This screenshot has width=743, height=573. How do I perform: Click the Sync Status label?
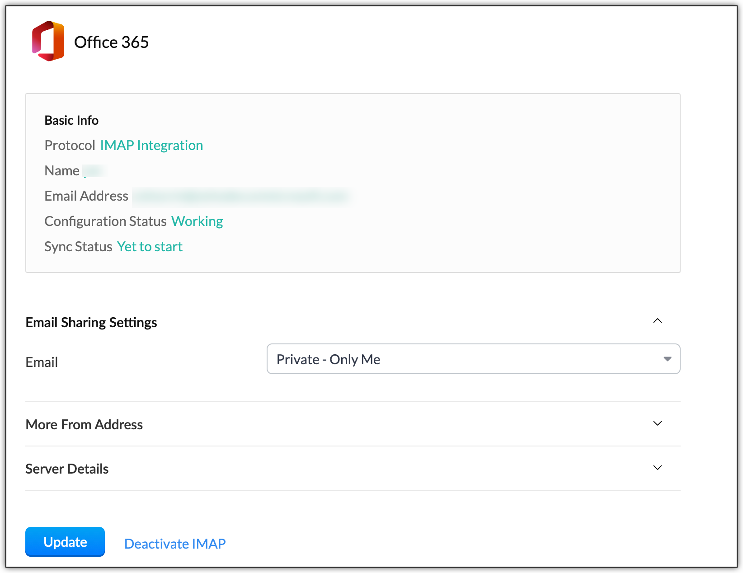(78, 247)
